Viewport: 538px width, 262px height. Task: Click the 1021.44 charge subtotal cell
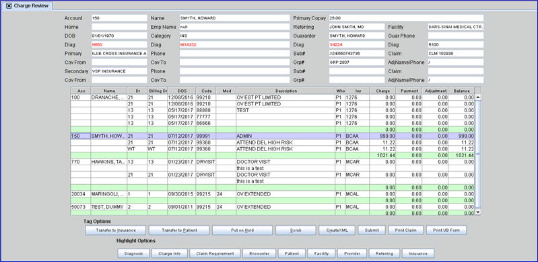pyautogui.click(x=383, y=155)
